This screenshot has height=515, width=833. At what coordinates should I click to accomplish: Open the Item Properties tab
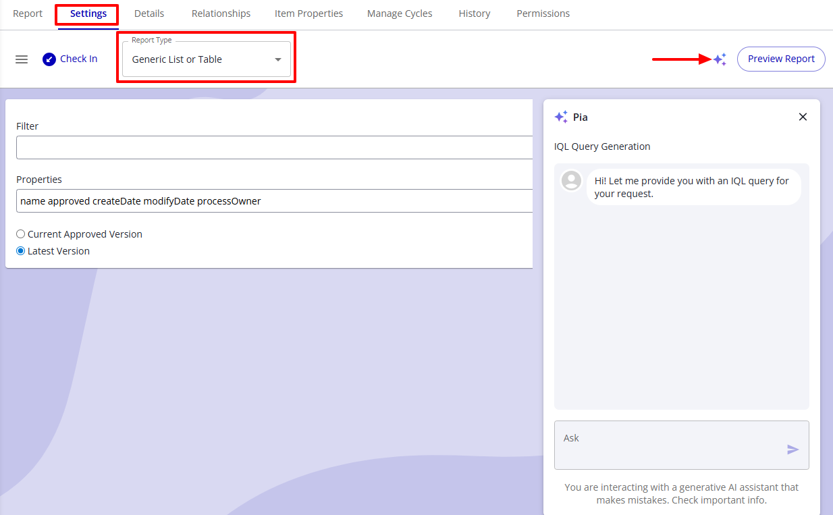tap(308, 13)
